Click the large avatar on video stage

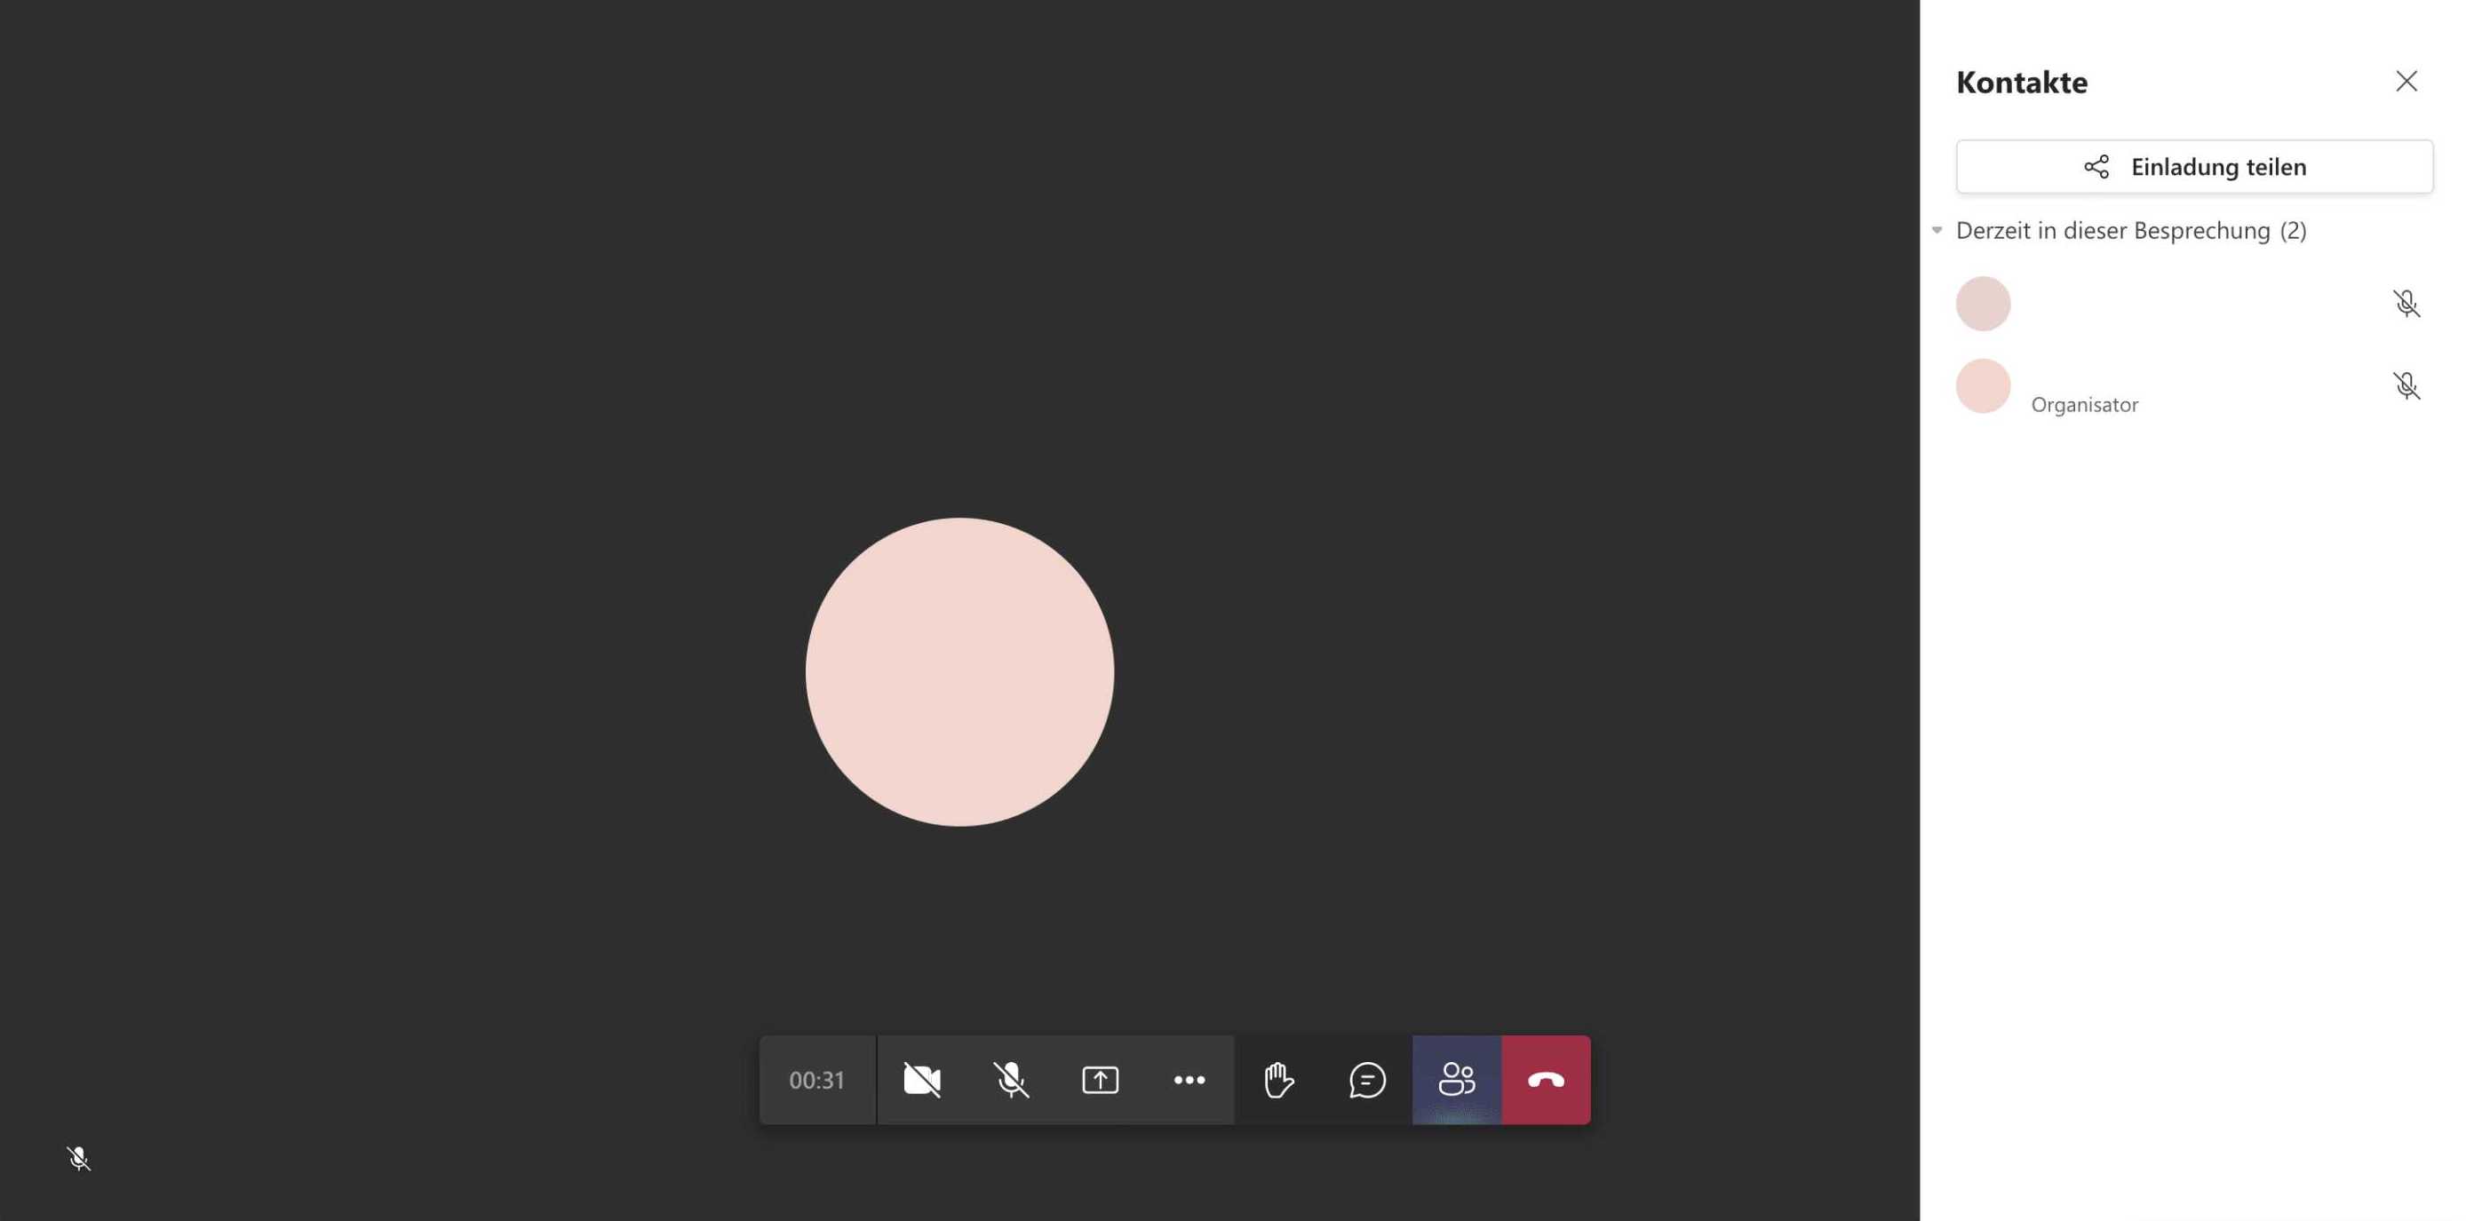click(x=959, y=672)
